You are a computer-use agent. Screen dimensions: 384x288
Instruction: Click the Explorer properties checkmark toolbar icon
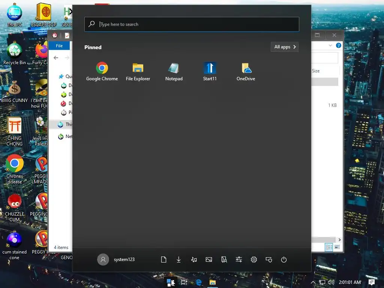67,36
